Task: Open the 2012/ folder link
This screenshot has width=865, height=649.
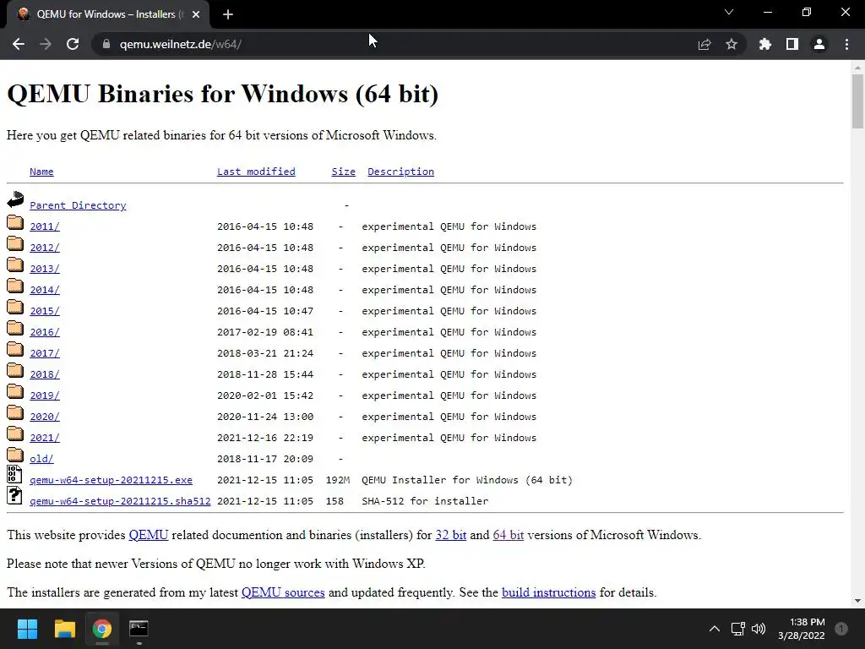Action: tap(45, 248)
